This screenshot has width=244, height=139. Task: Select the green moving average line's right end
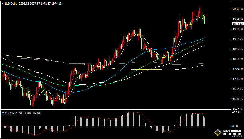click(204, 40)
